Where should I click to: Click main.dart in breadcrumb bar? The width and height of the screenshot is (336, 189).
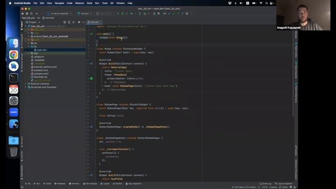[48, 18]
